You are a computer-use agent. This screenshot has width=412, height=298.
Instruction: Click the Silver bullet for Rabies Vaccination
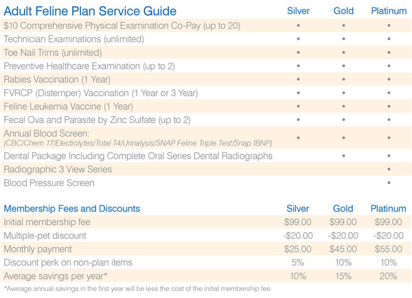click(x=298, y=80)
